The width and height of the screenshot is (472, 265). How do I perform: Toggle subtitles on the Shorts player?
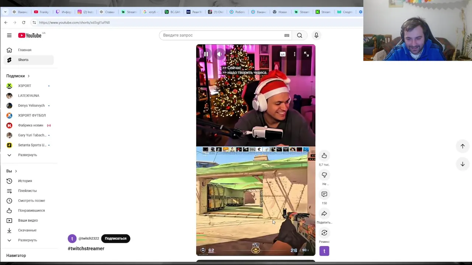[282, 54]
